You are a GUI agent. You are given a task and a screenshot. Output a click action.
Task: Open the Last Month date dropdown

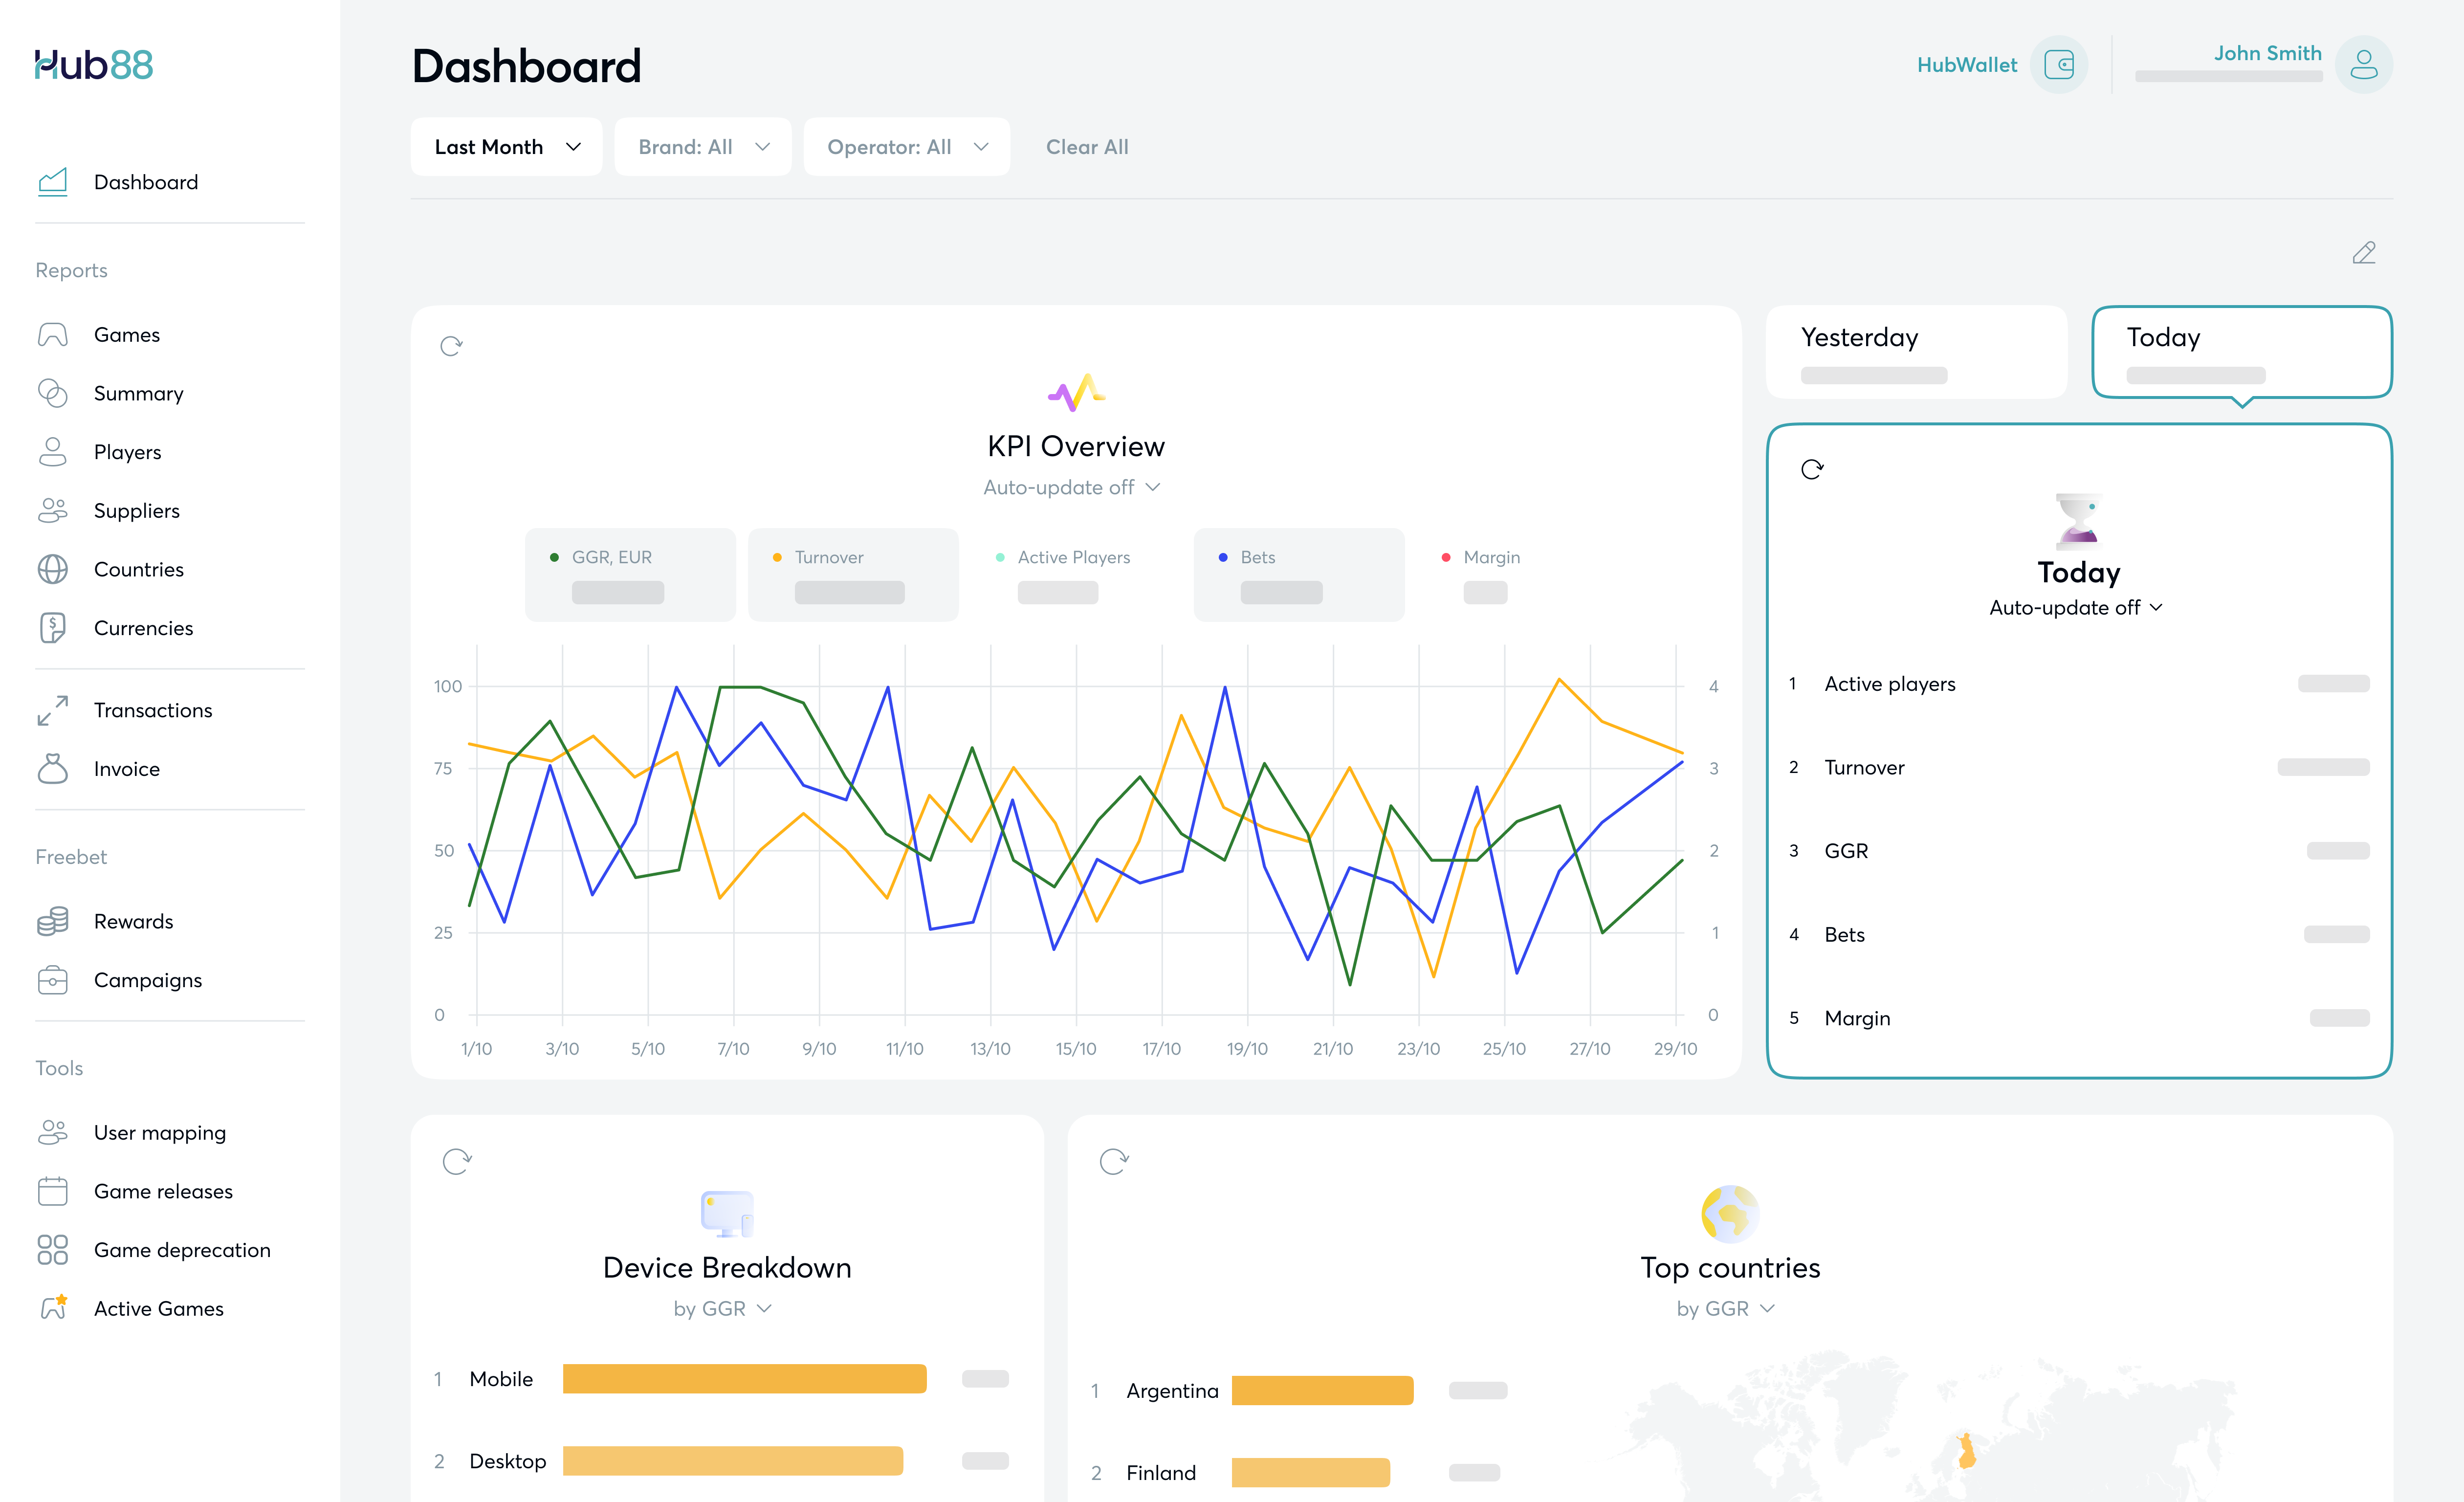click(506, 147)
